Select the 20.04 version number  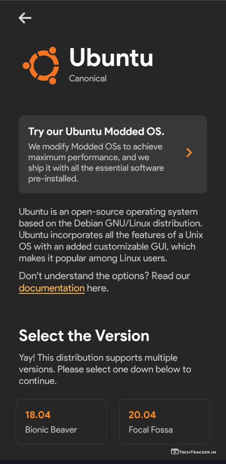(141, 415)
